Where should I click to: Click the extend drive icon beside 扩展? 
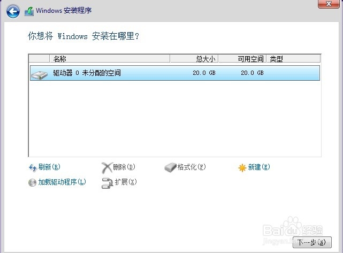tap(107, 183)
